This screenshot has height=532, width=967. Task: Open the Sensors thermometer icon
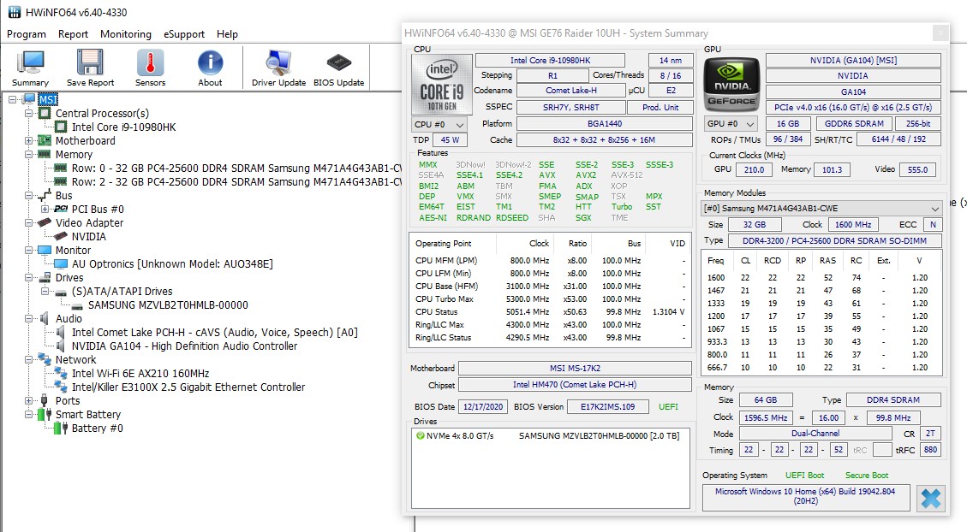[150, 68]
